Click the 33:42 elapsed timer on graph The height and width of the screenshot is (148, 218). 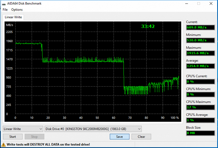pyautogui.click(x=148, y=26)
